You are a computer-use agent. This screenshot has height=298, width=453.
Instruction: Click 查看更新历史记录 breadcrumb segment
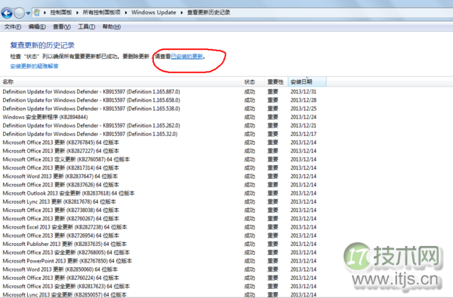coord(208,12)
